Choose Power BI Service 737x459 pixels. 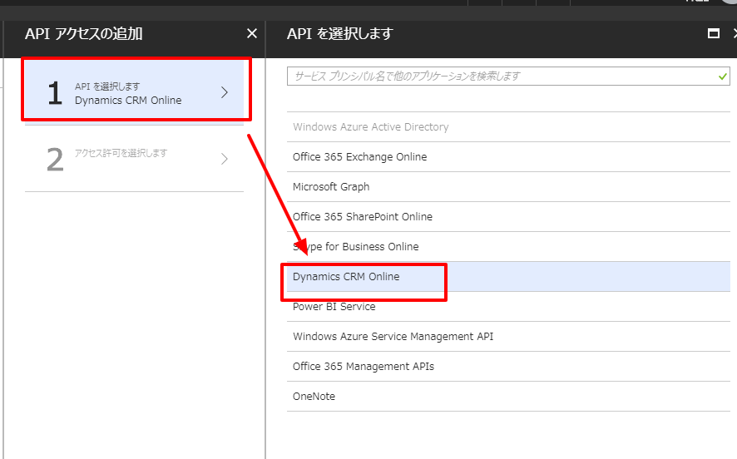tap(508, 307)
